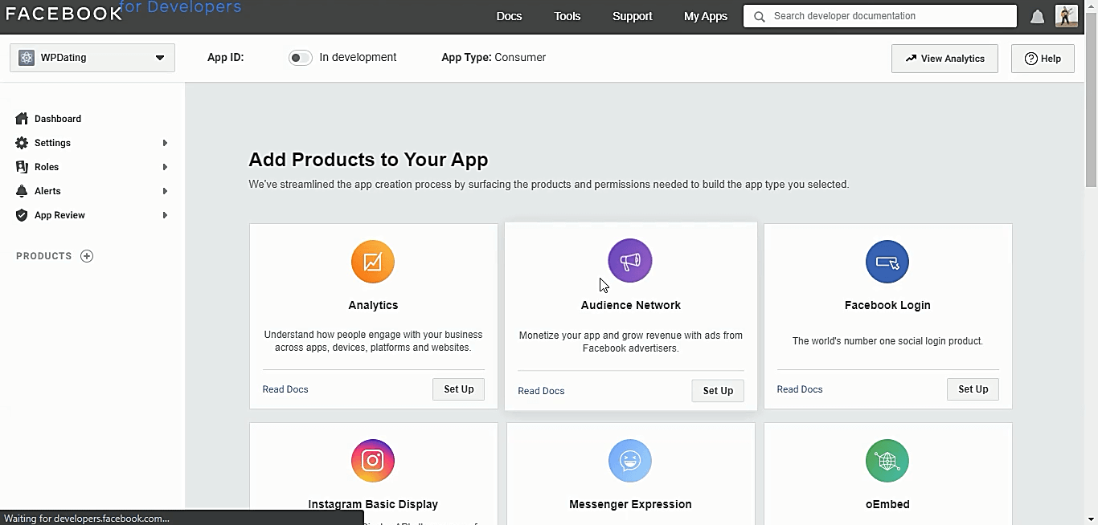
Task: Click the Instagram Basic Display icon
Action: click(x=373, y=461)
